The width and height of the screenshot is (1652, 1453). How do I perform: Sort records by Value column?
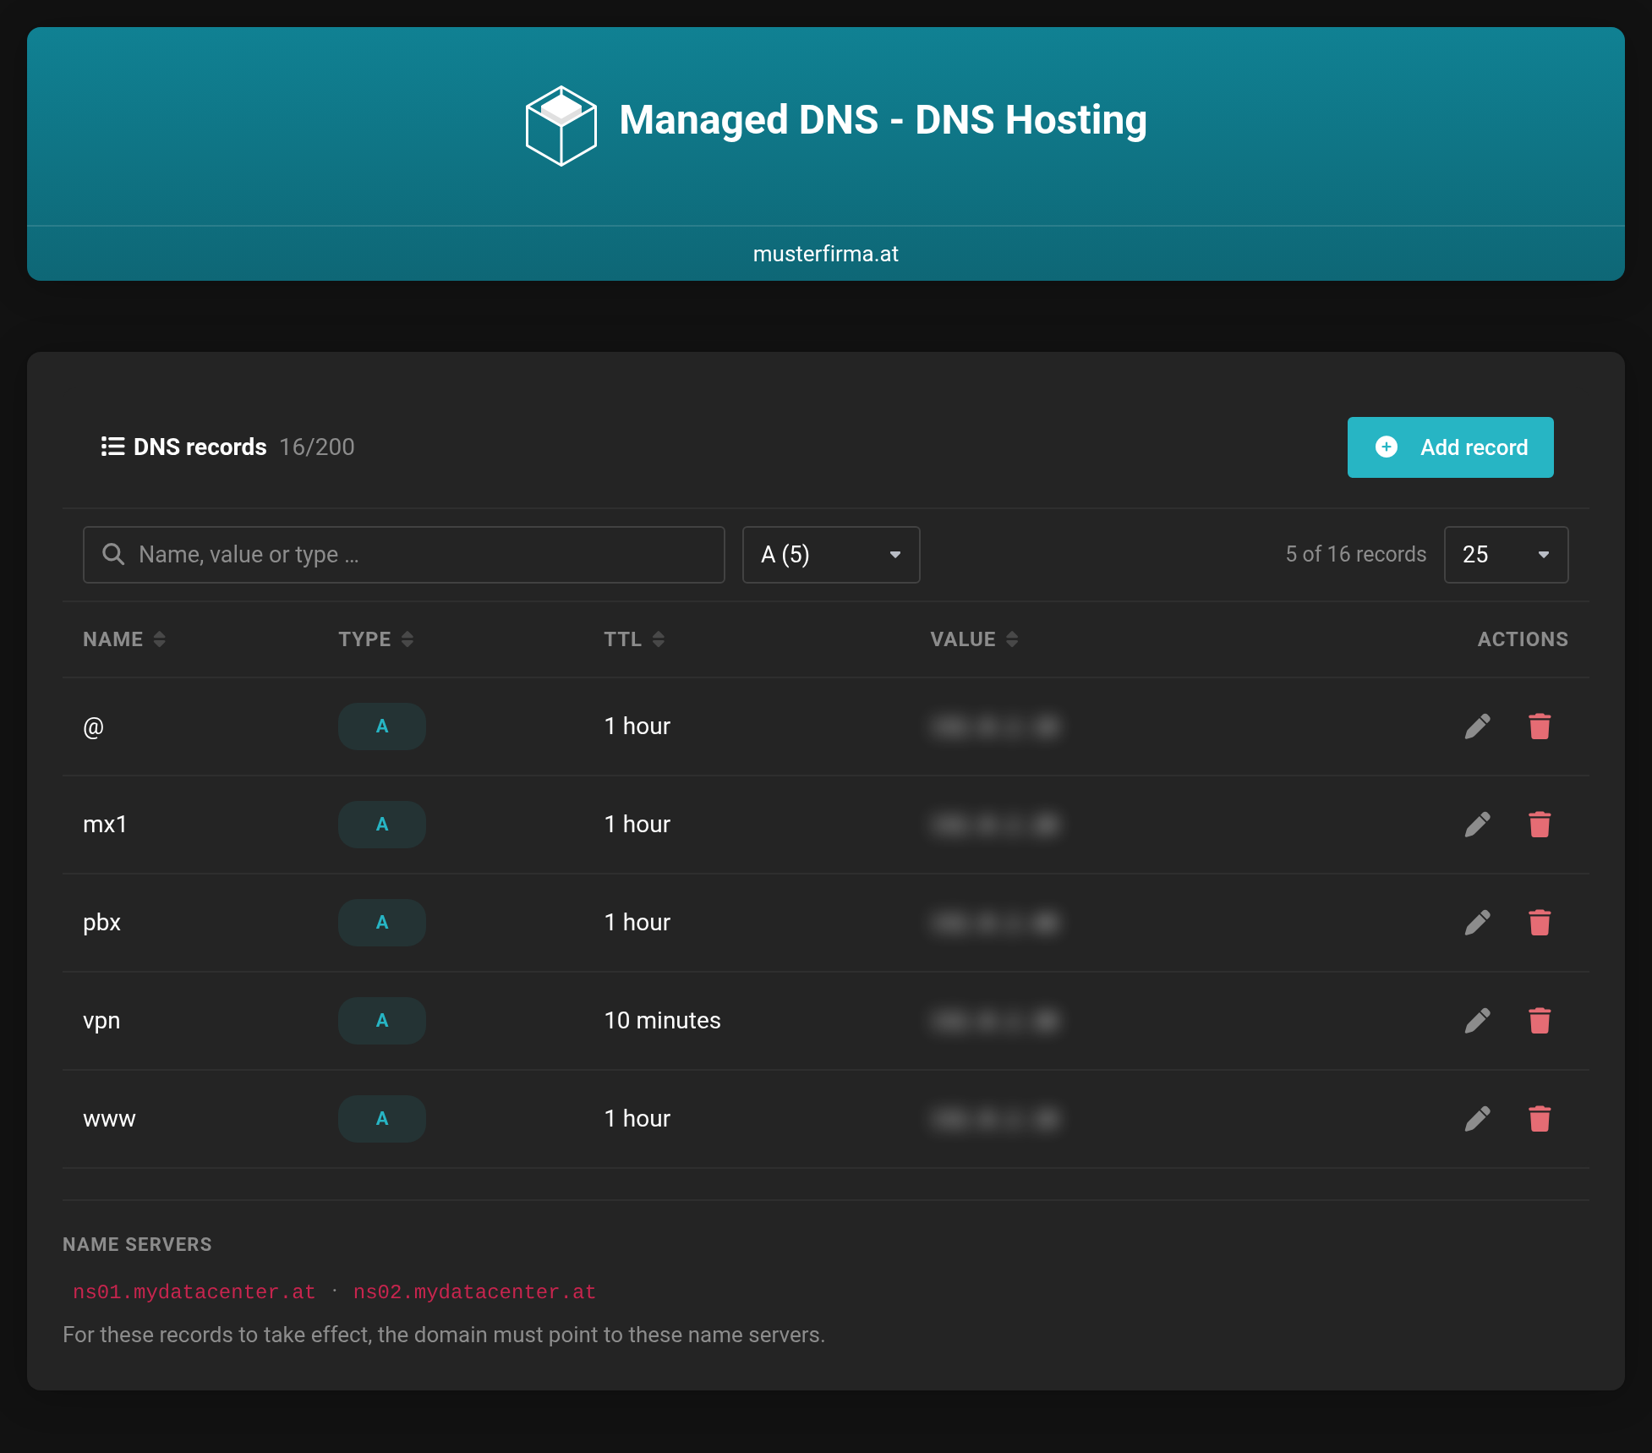(x=974, y=639)
